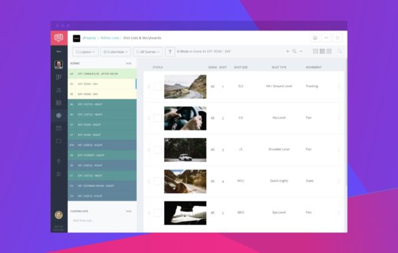Tick the status checkbox for shot 2

(158, 118)
